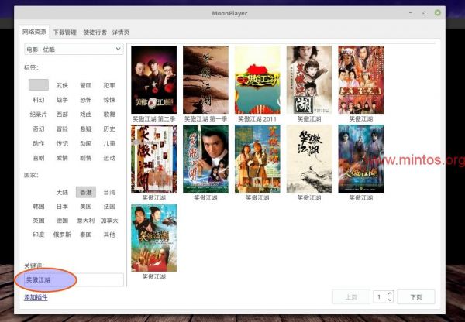The width and height of the screenshot is (465, 322).
Task: Select the 网络资源 tab
Action: point(34,32)
